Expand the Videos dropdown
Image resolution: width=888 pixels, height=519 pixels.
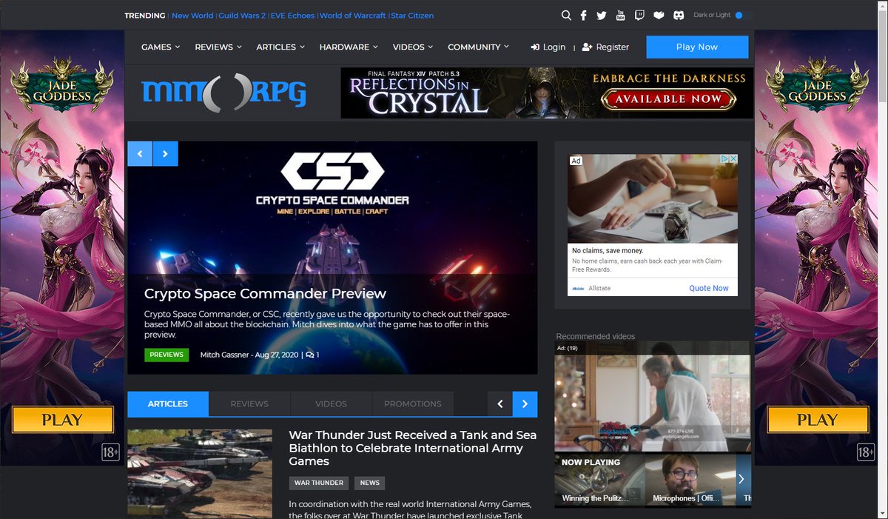[x=414, y=47]
